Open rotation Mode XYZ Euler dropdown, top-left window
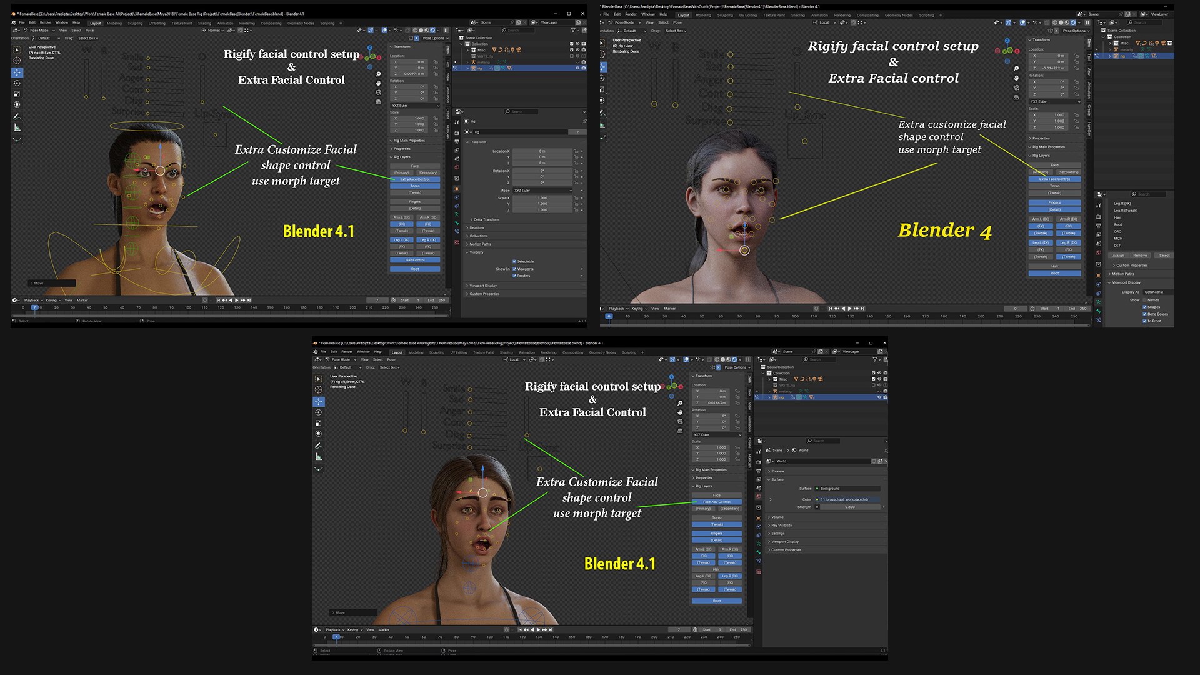 point(542,190)
